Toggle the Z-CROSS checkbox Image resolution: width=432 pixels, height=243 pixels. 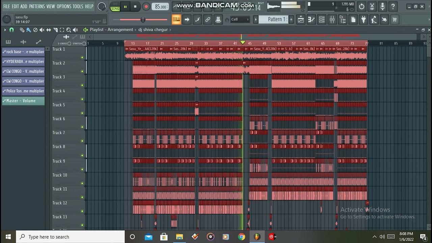point(69,44)
